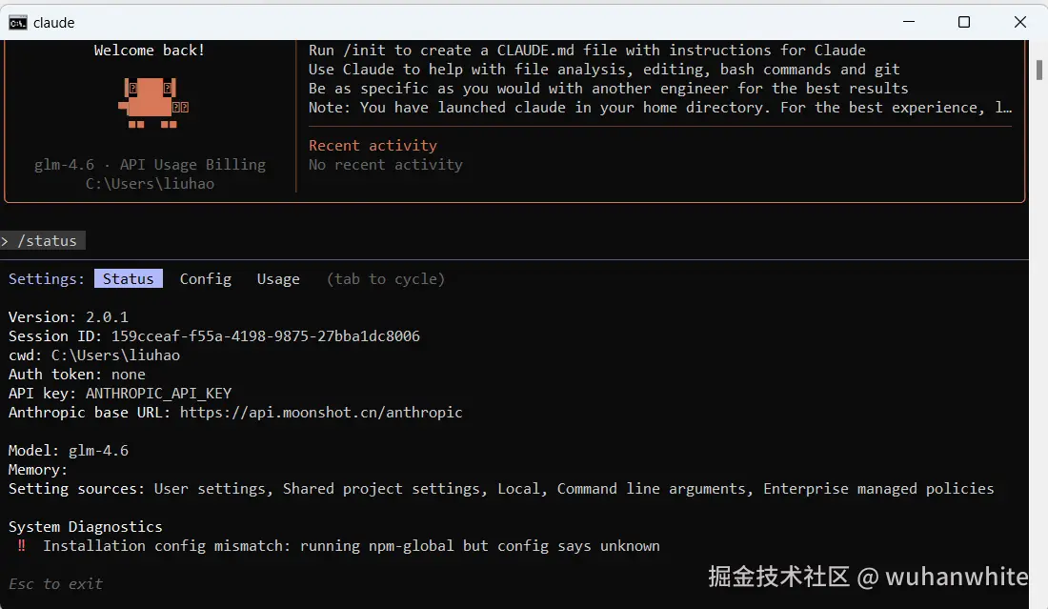This screenshot has width=1048, height=609.
Task: Click the 'cwd: C:\Users\liuhao' line
Action: (x=94, y=355)
